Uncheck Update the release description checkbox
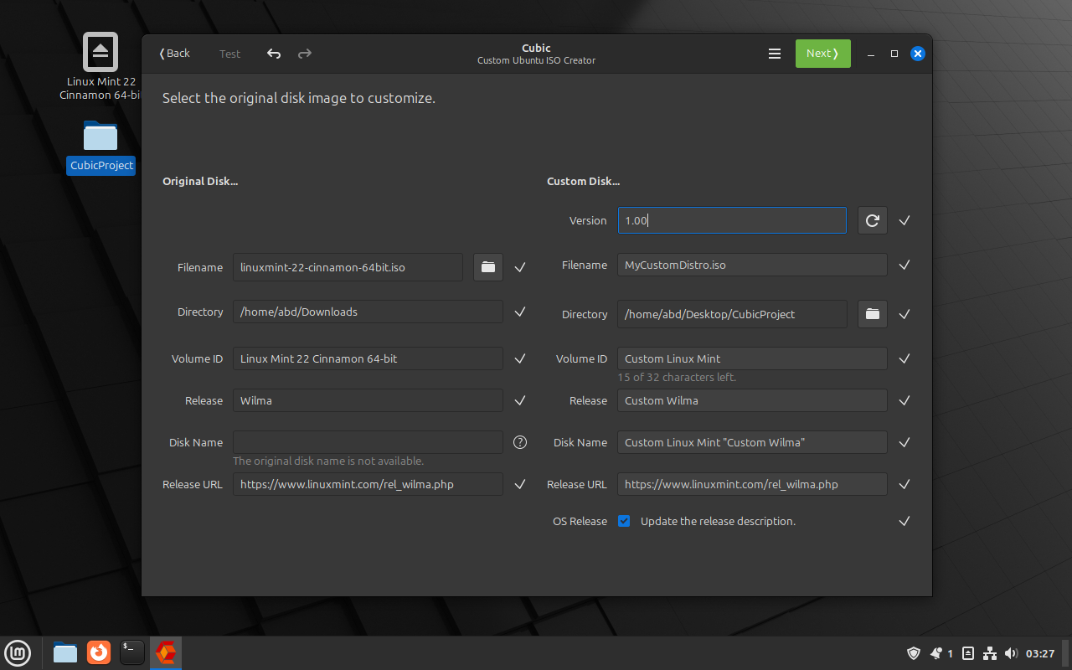Viewport: 1072px width, 670px height. coord(624,521)
